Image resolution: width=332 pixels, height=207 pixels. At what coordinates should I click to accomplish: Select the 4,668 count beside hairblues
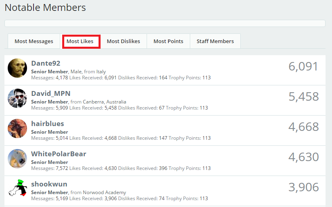[x=303, y=127]
